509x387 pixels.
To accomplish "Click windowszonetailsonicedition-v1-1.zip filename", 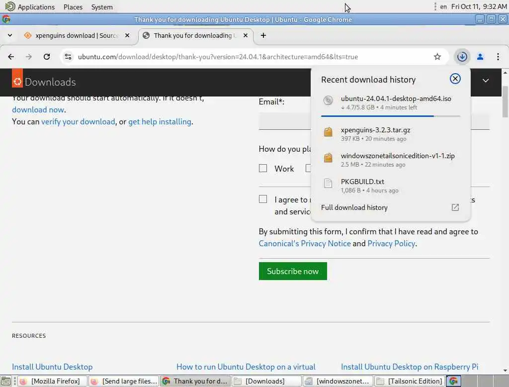I will pyautogui.click(x=398, y=156).
